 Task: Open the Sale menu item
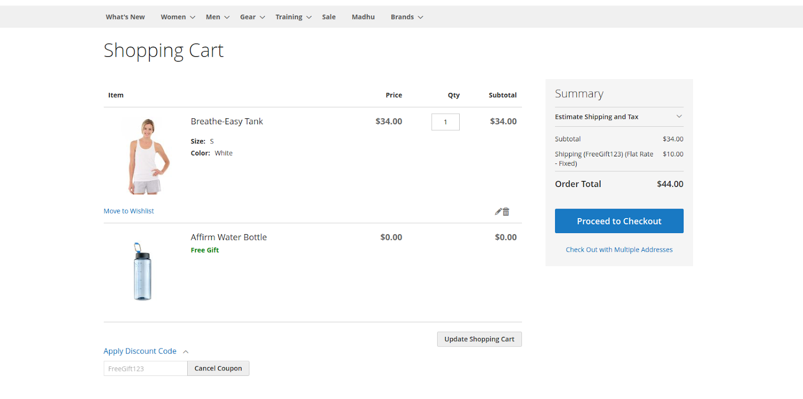point(329,17)
